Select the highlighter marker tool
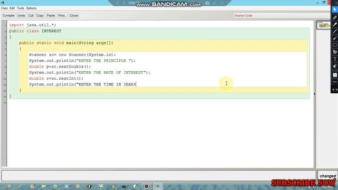The width and height of the screenshot is (338, 190). (x=335, y=24)
